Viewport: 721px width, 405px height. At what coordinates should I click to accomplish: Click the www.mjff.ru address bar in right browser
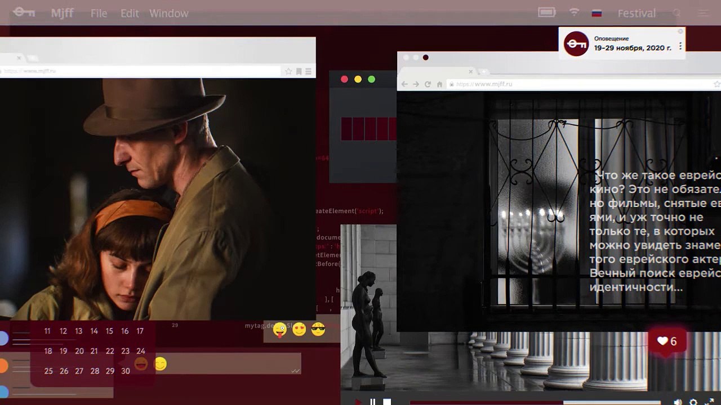click(x=583, y=84)
